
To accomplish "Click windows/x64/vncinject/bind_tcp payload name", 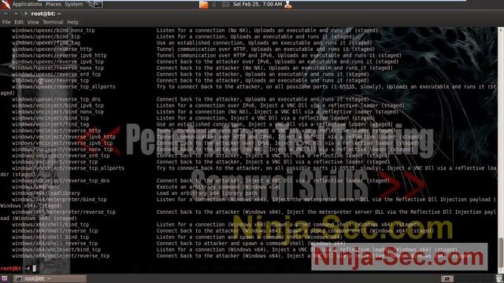I will tap(57, 250).
